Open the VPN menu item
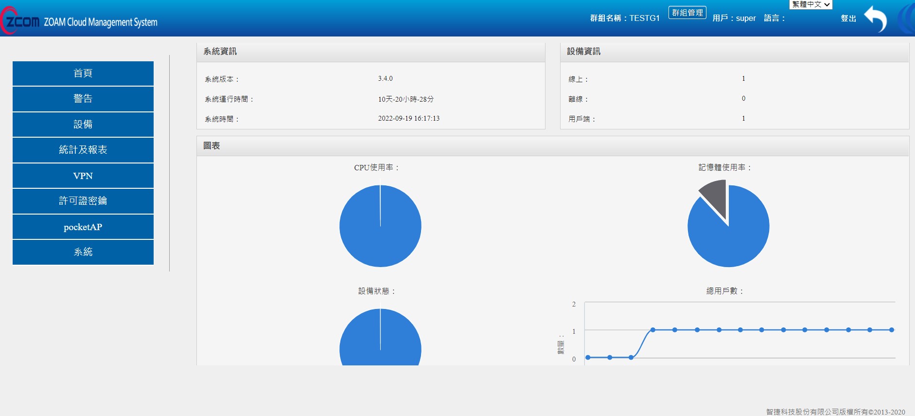Image resolution: width=915 pixels, height=416 pixels. 83,176
